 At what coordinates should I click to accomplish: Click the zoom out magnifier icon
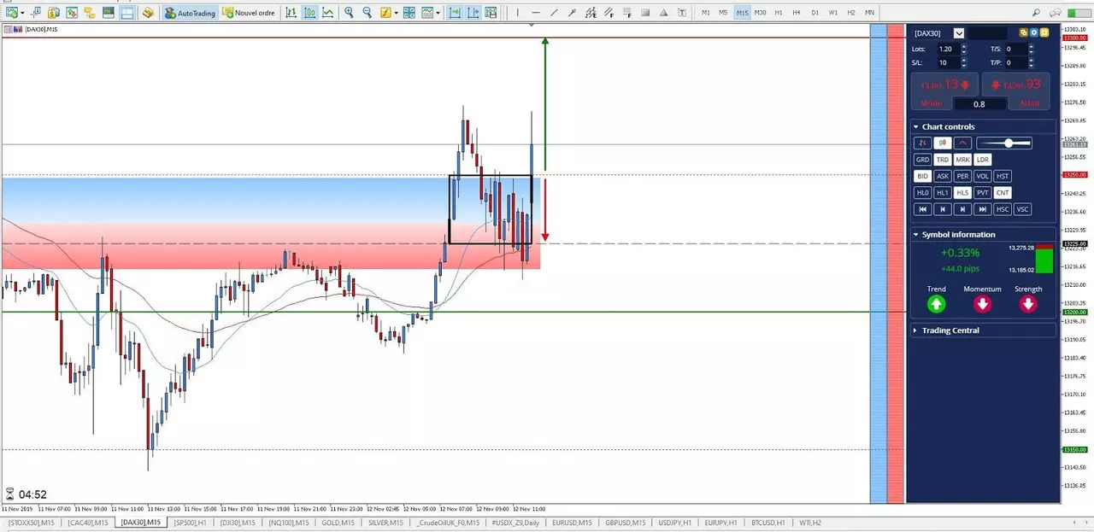point(367,13)
